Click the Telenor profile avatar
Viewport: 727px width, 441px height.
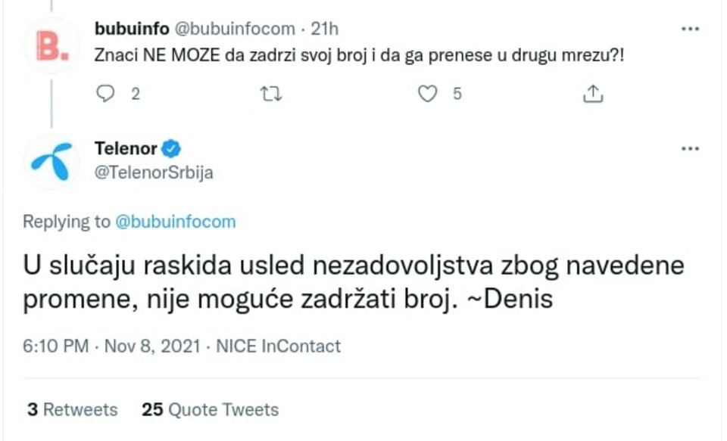point(51,160)
